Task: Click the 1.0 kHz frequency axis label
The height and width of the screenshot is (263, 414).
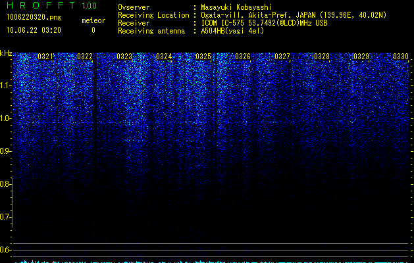Action: (6, 118)
